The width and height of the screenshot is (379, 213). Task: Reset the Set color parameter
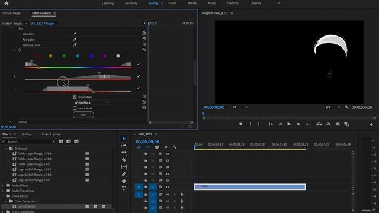[144, 33]
